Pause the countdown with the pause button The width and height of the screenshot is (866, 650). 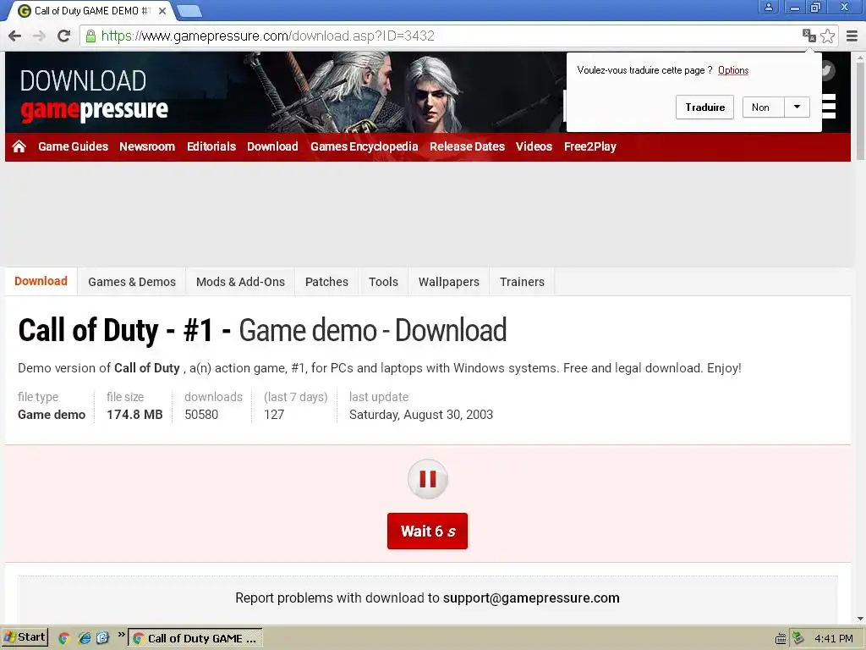pos(427,479)
